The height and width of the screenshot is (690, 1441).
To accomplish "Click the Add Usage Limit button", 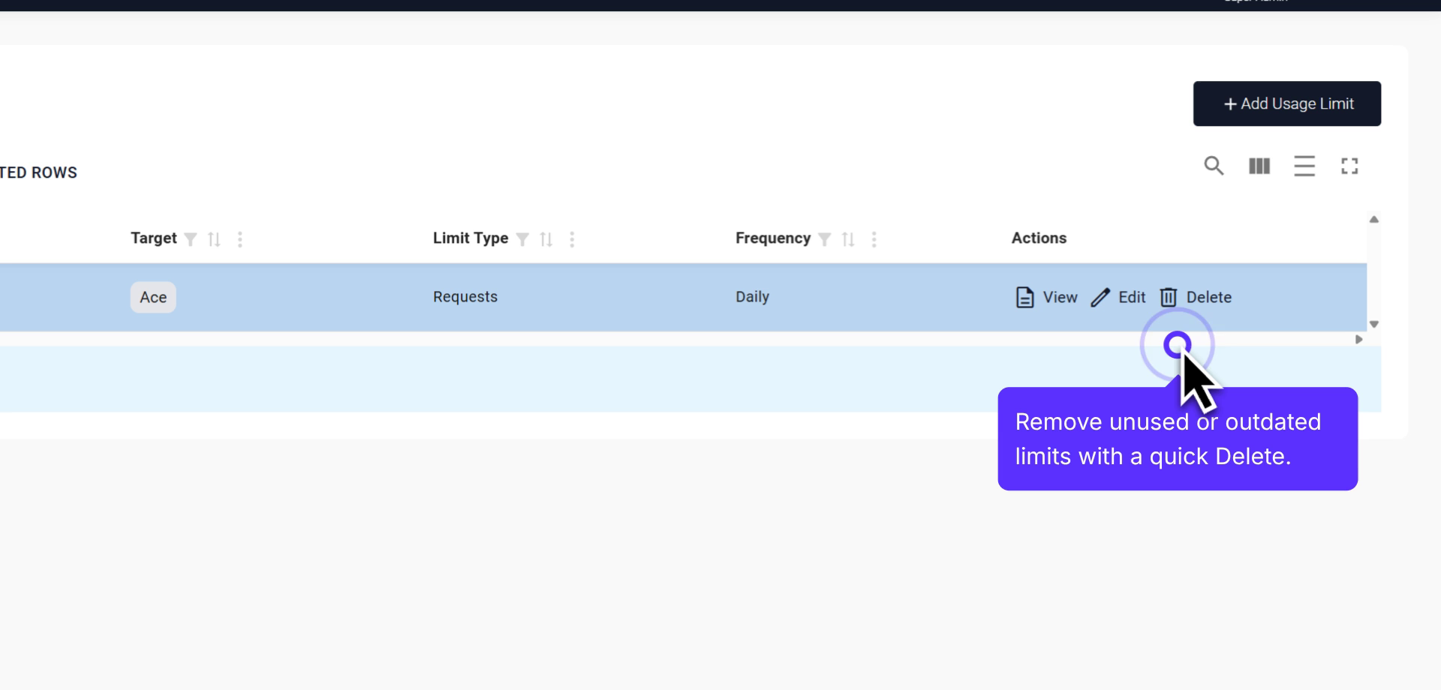I will 1286,103.
